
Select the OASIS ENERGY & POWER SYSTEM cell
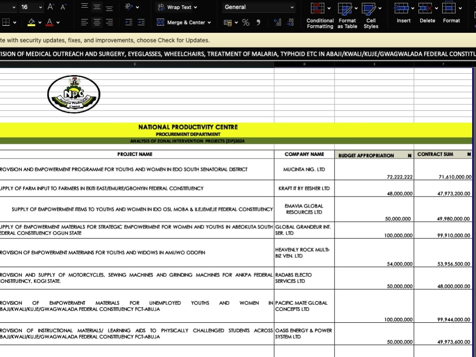[x=304, y=334]
